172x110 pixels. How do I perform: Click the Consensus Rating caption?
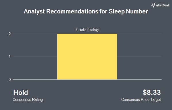28,100
